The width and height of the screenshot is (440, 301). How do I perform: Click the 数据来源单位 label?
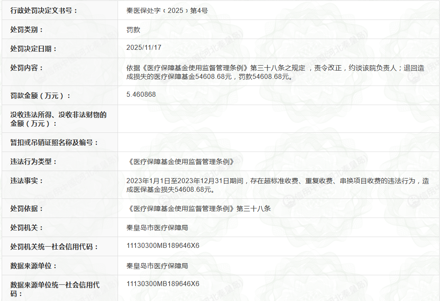[34, 266]
